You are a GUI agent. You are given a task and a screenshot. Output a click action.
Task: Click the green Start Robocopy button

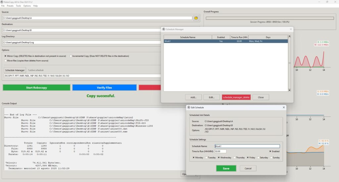coord(36,88)
